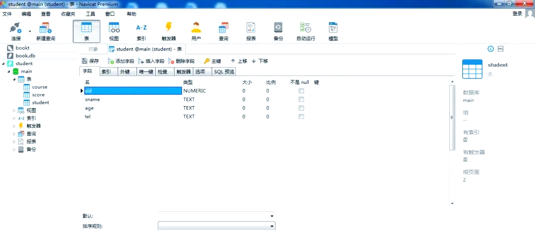Screen dimensions: 535x230
Task: Toggle not-null checkbox for sname
Action: (301, 100)
